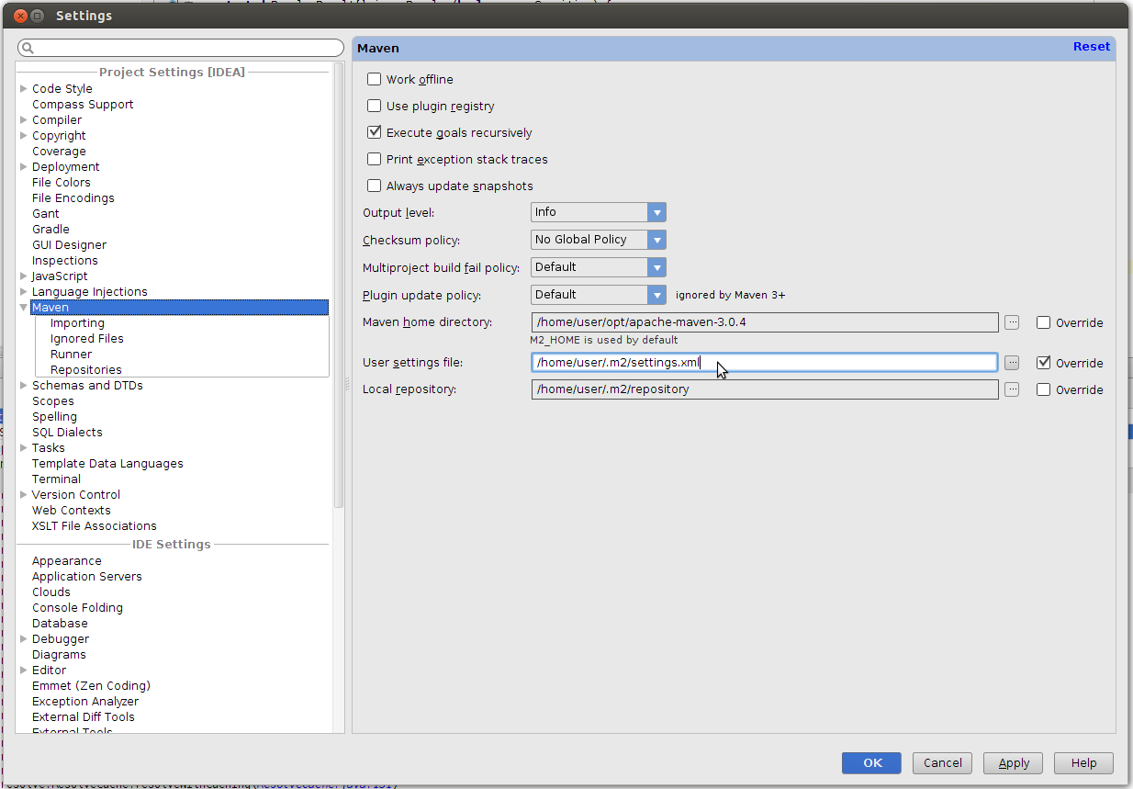
Task: Click the search magnifier icon in settings filter
Action: [x=28, y=48]
